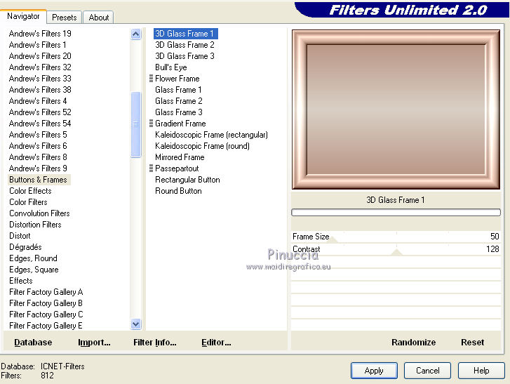Open the About tab
Viewport: 510px width, 384px height.
coord(98,18)
